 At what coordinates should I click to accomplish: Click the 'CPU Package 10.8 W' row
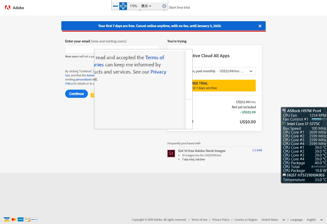pos(305,171)
